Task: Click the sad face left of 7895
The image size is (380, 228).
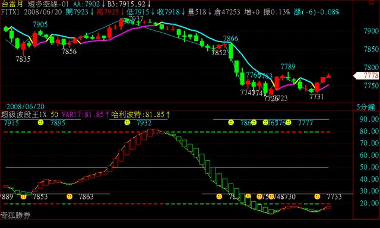Action: 40,122
